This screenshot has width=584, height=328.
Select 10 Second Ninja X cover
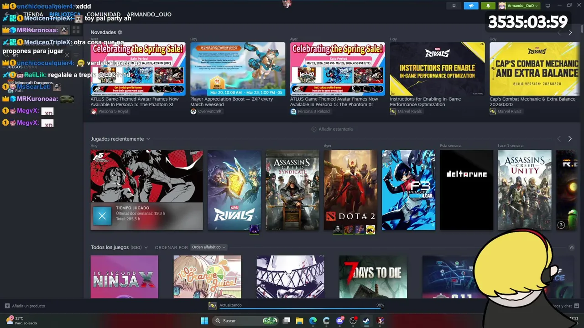click(x=124, y=277)
